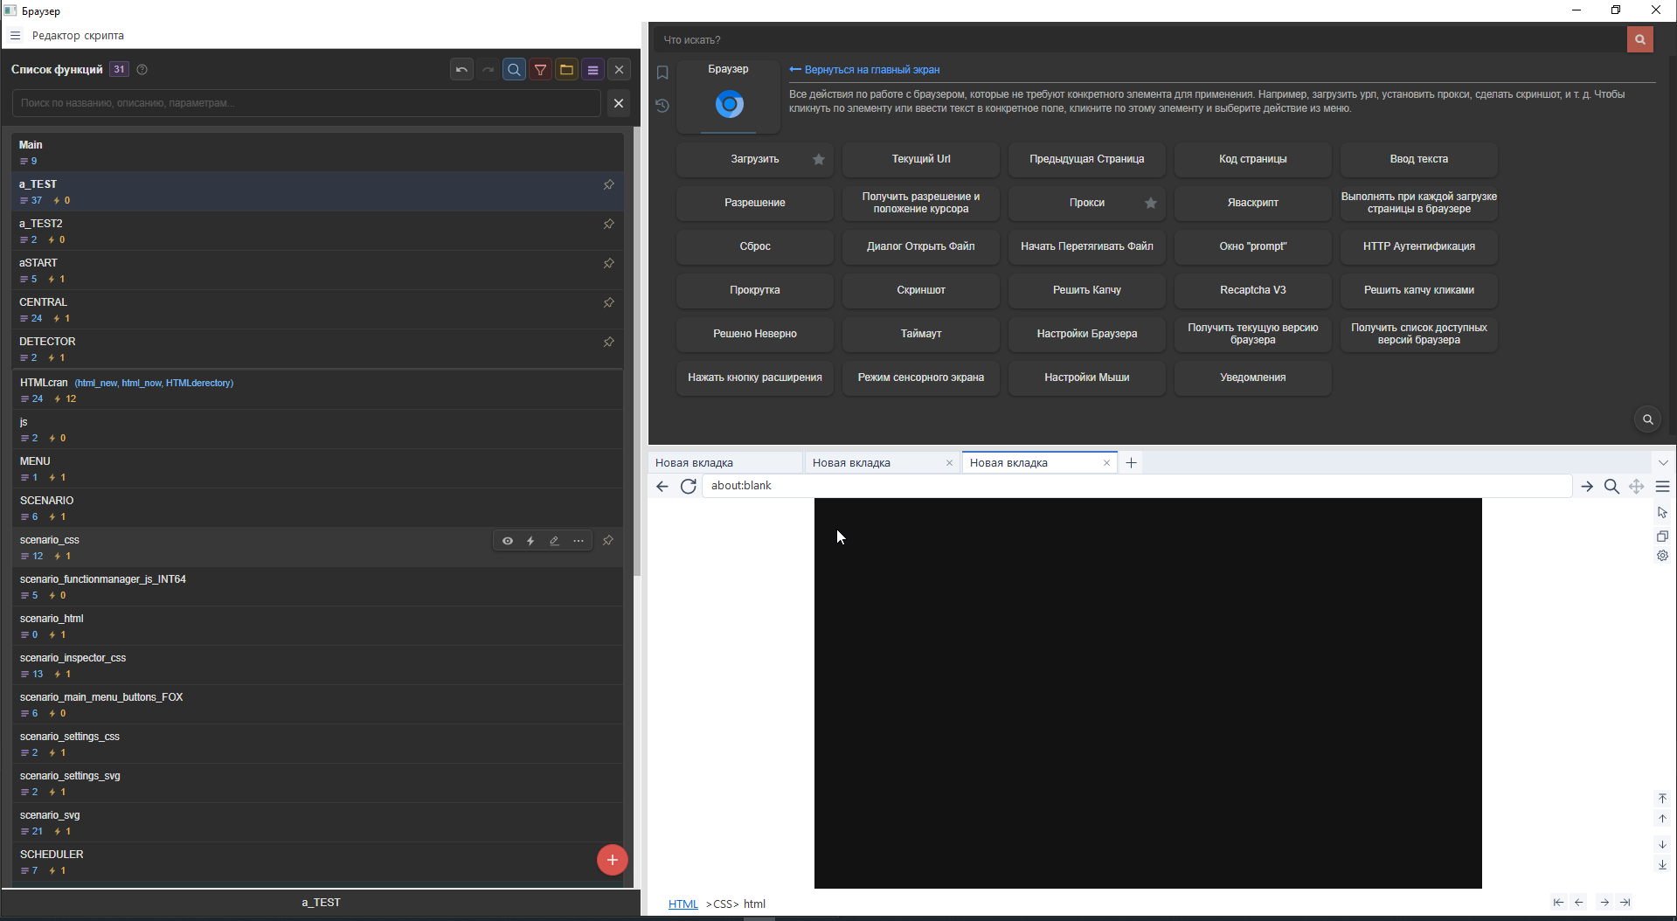Screen dimensions: 1677x921
Task: Open the help question mark next to Список функций
Action: pos(142,70)
